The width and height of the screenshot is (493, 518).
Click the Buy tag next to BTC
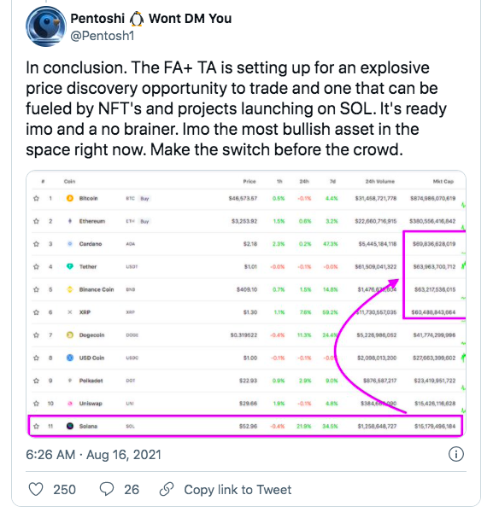pyautogui.click(x=144, y=199)
